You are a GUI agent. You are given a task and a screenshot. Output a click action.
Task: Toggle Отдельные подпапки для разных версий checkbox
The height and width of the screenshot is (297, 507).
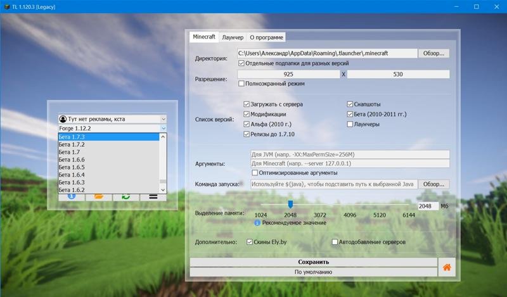(241, 63)
